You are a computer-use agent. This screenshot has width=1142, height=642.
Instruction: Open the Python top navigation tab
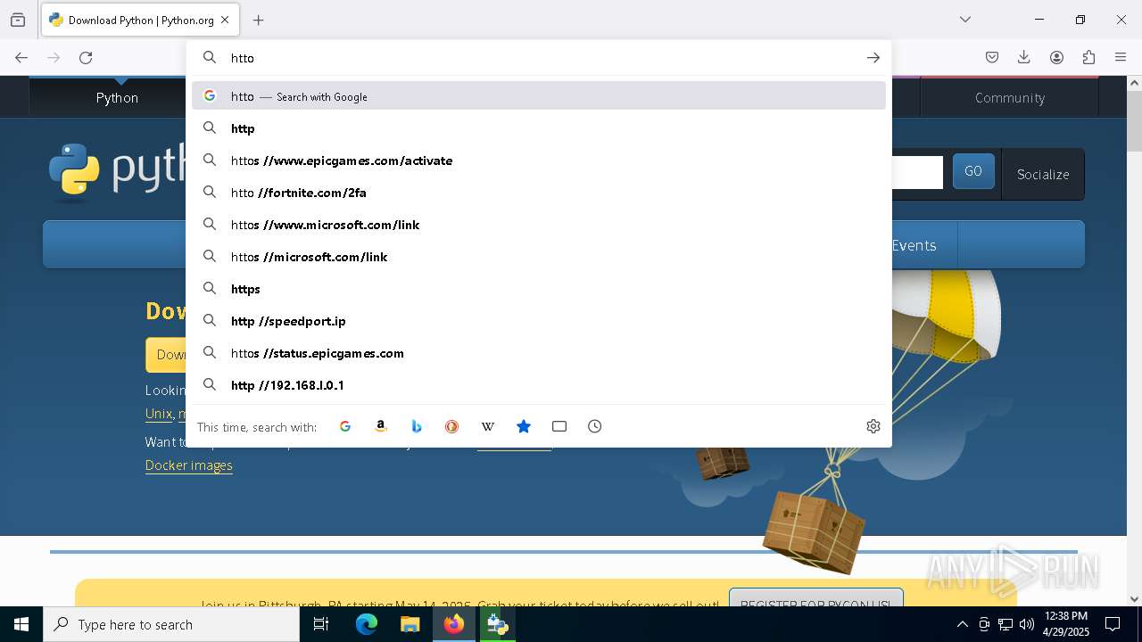point(117,97)
